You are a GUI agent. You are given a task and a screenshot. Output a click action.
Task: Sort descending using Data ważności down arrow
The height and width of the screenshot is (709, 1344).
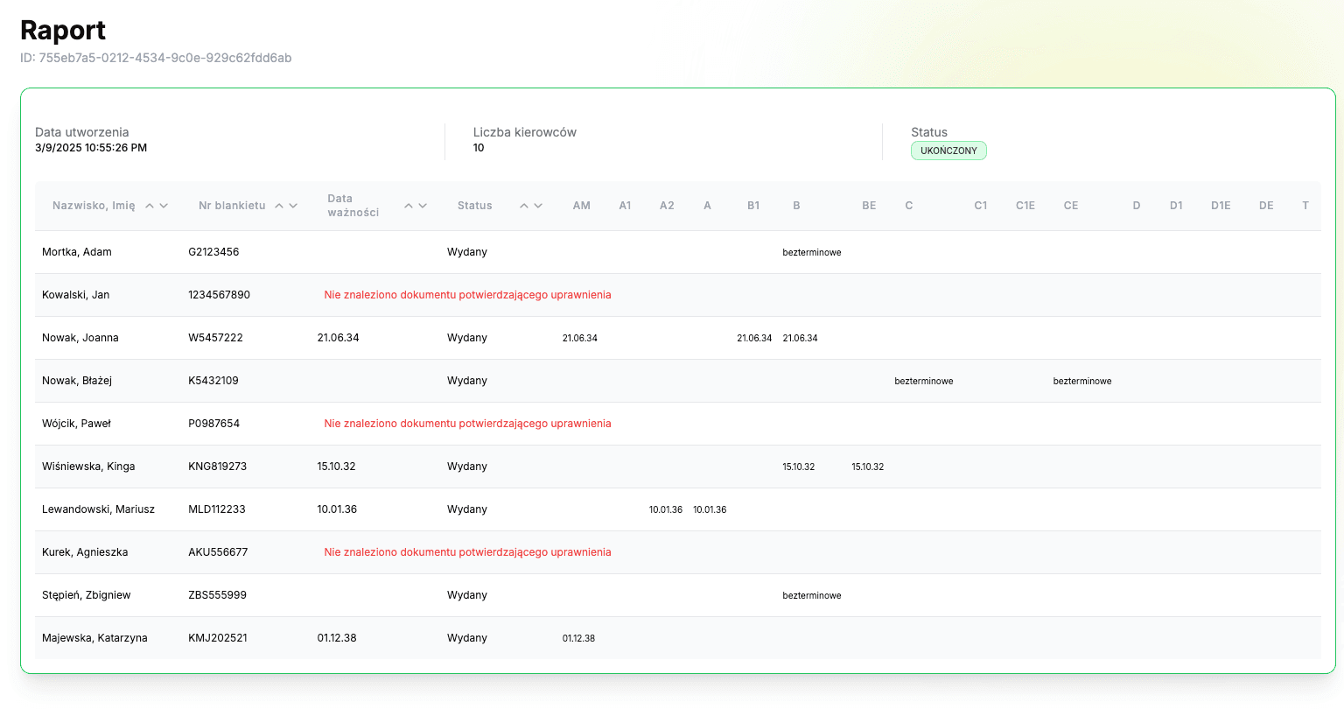(423, 206)
